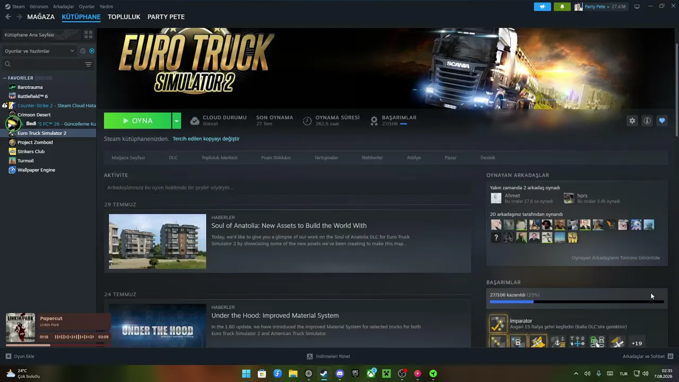Open the Rehberler guides link
Viewport: 679px width, 382px height.
click(372, 158)
